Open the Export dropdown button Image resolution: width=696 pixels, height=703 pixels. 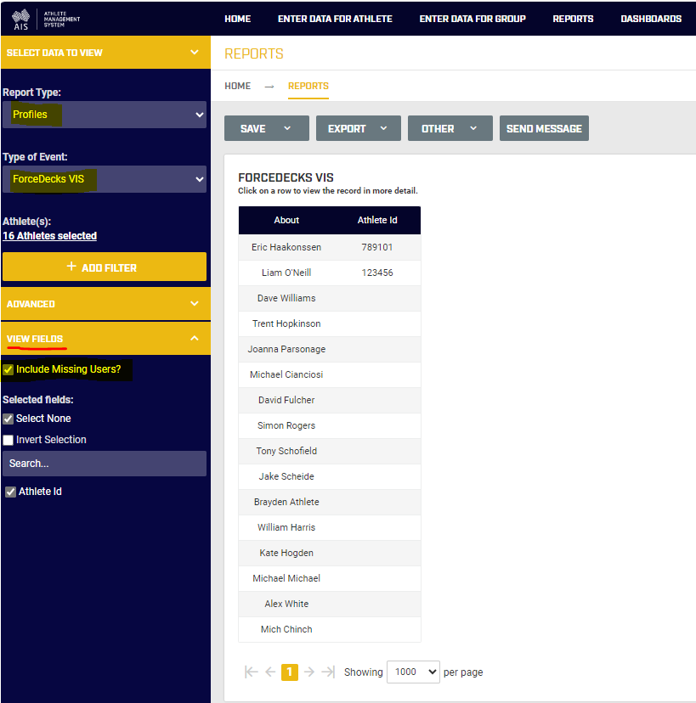click(358, 128)
